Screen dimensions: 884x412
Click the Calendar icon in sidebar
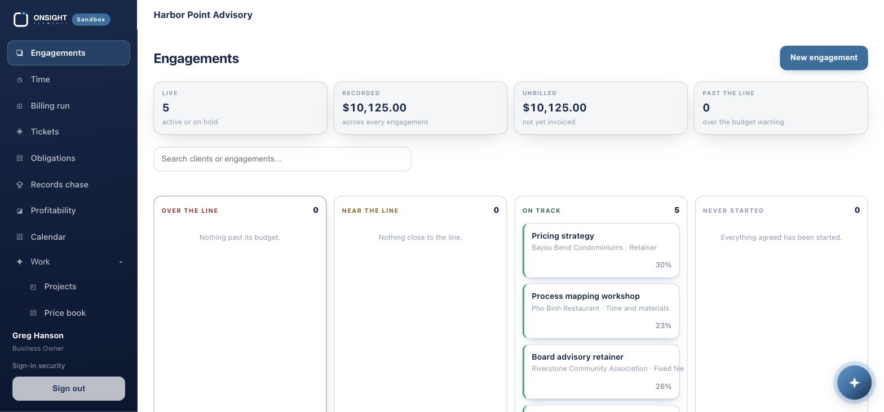coord(20,237)
